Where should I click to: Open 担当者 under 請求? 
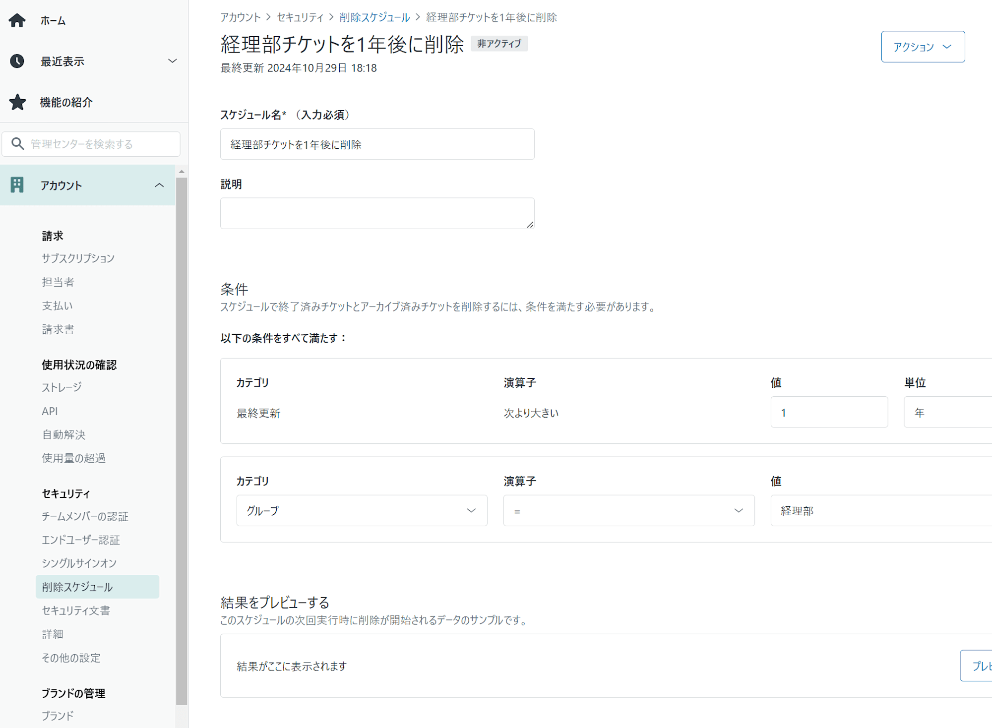click(58, 282)
